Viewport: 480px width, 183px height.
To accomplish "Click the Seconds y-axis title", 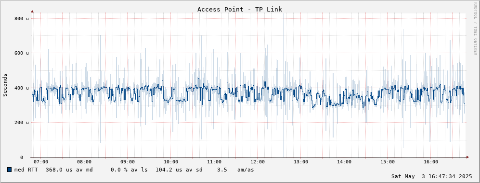I will (5, 85).
